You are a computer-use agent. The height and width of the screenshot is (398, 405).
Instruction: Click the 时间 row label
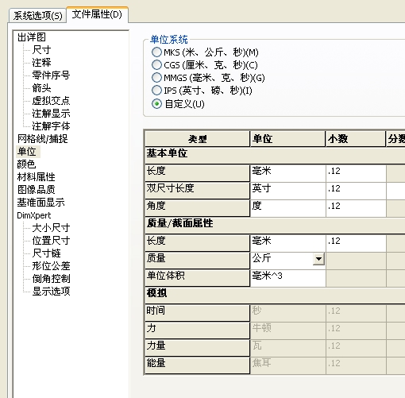[198, 313]
